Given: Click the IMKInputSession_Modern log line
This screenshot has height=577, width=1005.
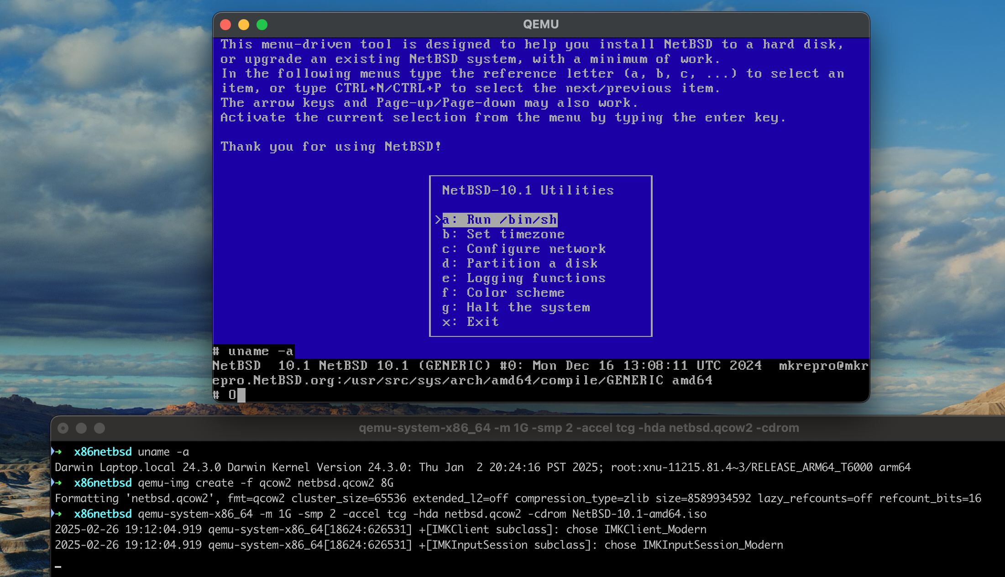Looking at the screenshot, I should 419,545.
